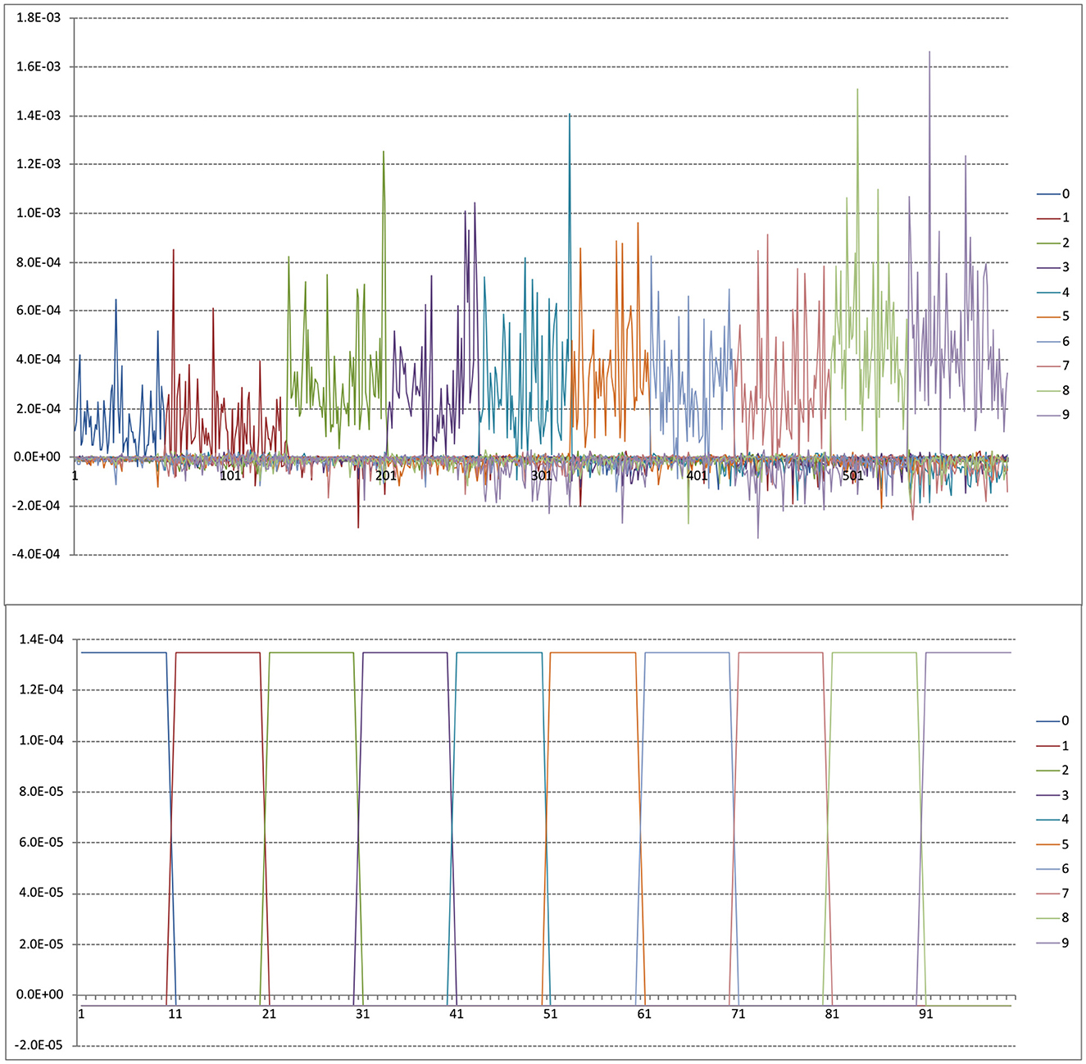Pick legend entry 9 in the lower chart

tap(1053, 943)
